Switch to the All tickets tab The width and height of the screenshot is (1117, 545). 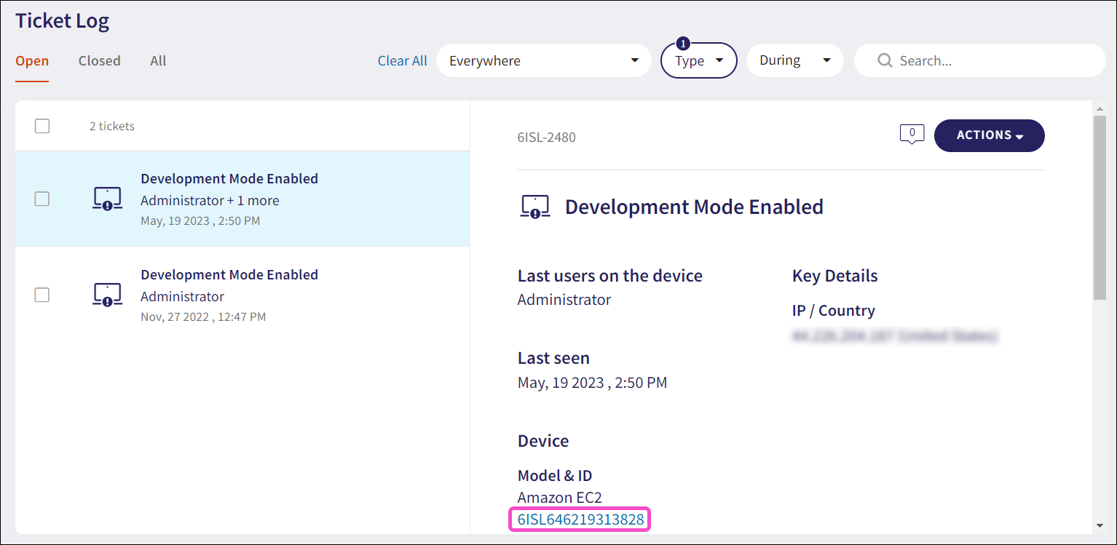click(x=158, y=61)
